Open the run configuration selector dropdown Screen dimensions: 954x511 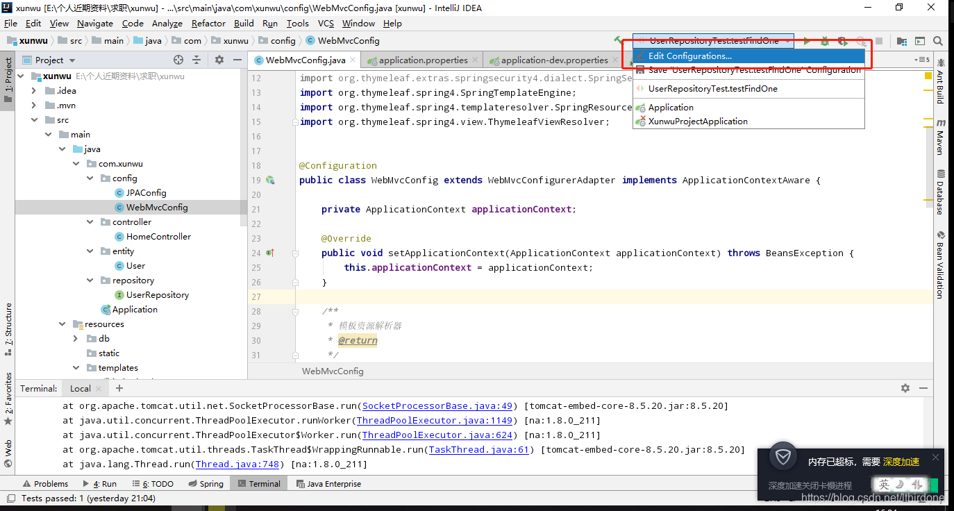click(x=712, y=41)
